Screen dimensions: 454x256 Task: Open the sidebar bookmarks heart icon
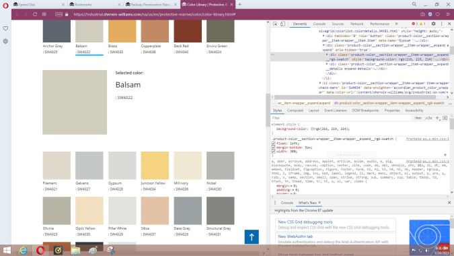coord(5,28)
